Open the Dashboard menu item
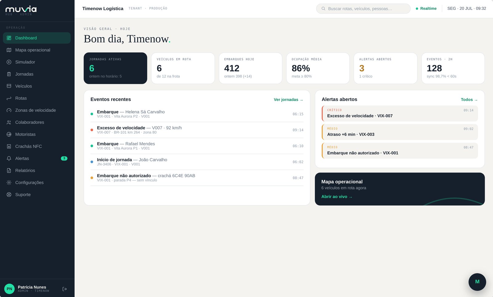The height and width of the screenshot is (297, 493). (x=37, y=38)
